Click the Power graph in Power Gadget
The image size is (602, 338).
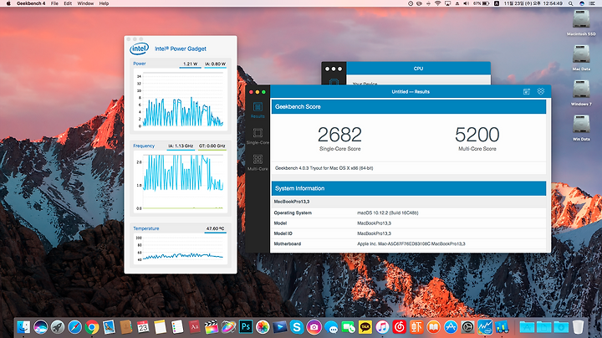point(181,99)
